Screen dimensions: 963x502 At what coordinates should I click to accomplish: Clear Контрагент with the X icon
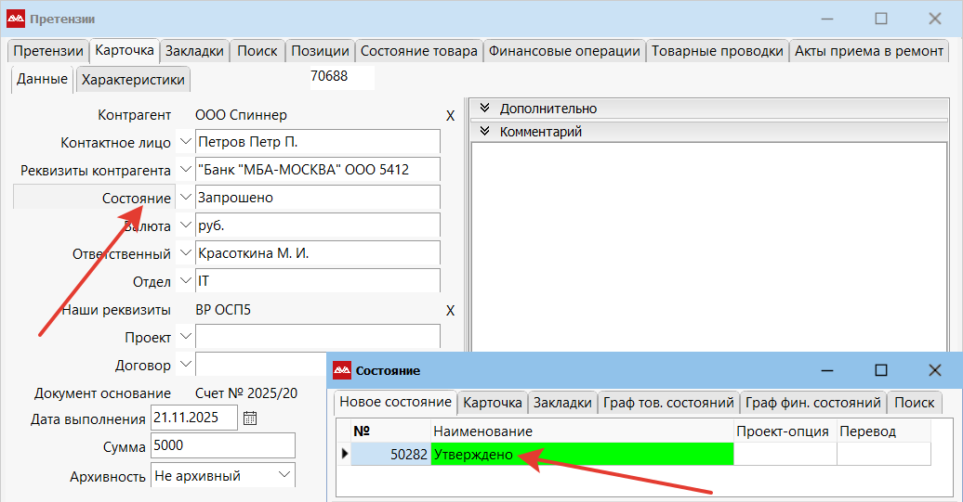pyautogui.click(x=450, y=116)
